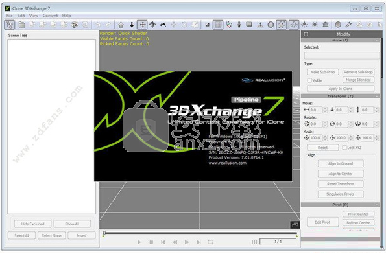Toggle the XYZ axis gizmo icon
Screen dimensions: 386x254
229,25
